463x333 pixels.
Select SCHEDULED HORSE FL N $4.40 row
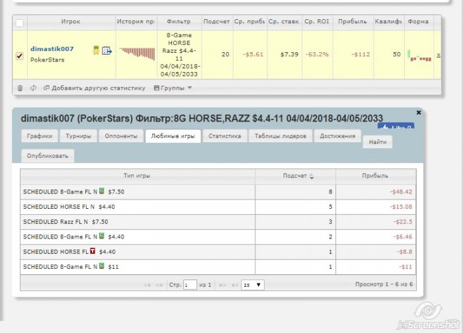pyautogui.click(x=218, y=207)
